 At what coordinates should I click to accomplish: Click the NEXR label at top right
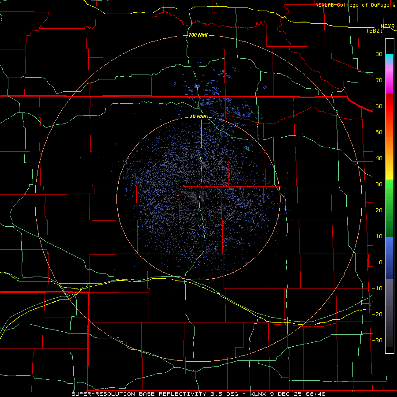388,26
